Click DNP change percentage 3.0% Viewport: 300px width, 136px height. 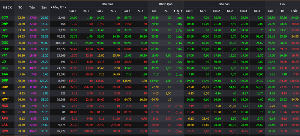click(x=178, y=24)
